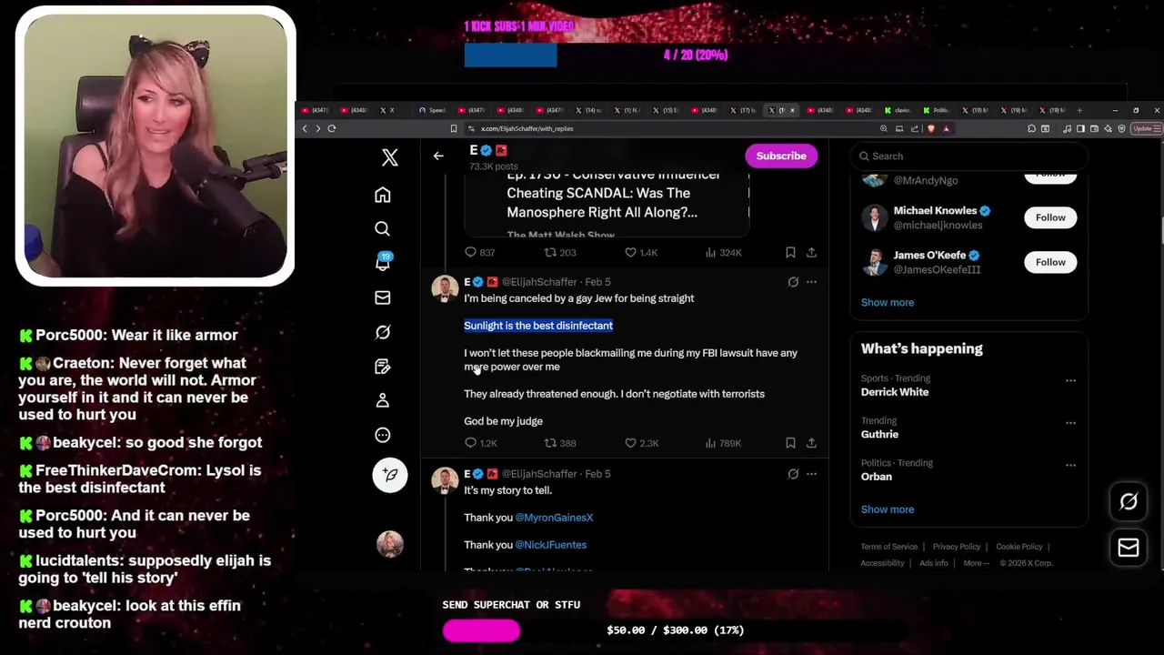1164x655 pixels.
Task: Open more options on 'my story to tell' tweet
Action: [x=811, y=474]
